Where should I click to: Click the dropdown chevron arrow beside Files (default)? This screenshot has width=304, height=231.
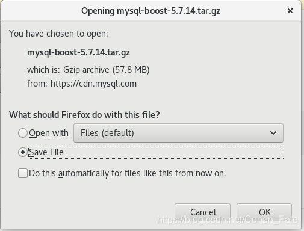point(273,133)
